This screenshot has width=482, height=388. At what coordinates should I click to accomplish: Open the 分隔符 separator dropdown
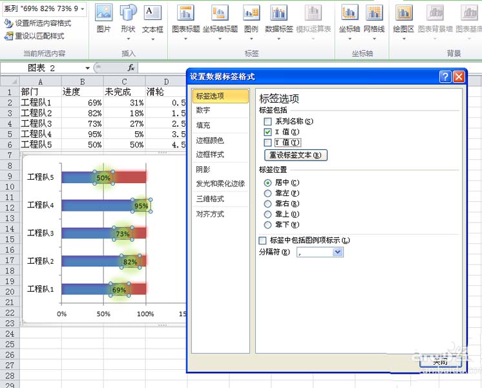pos(337,252)
